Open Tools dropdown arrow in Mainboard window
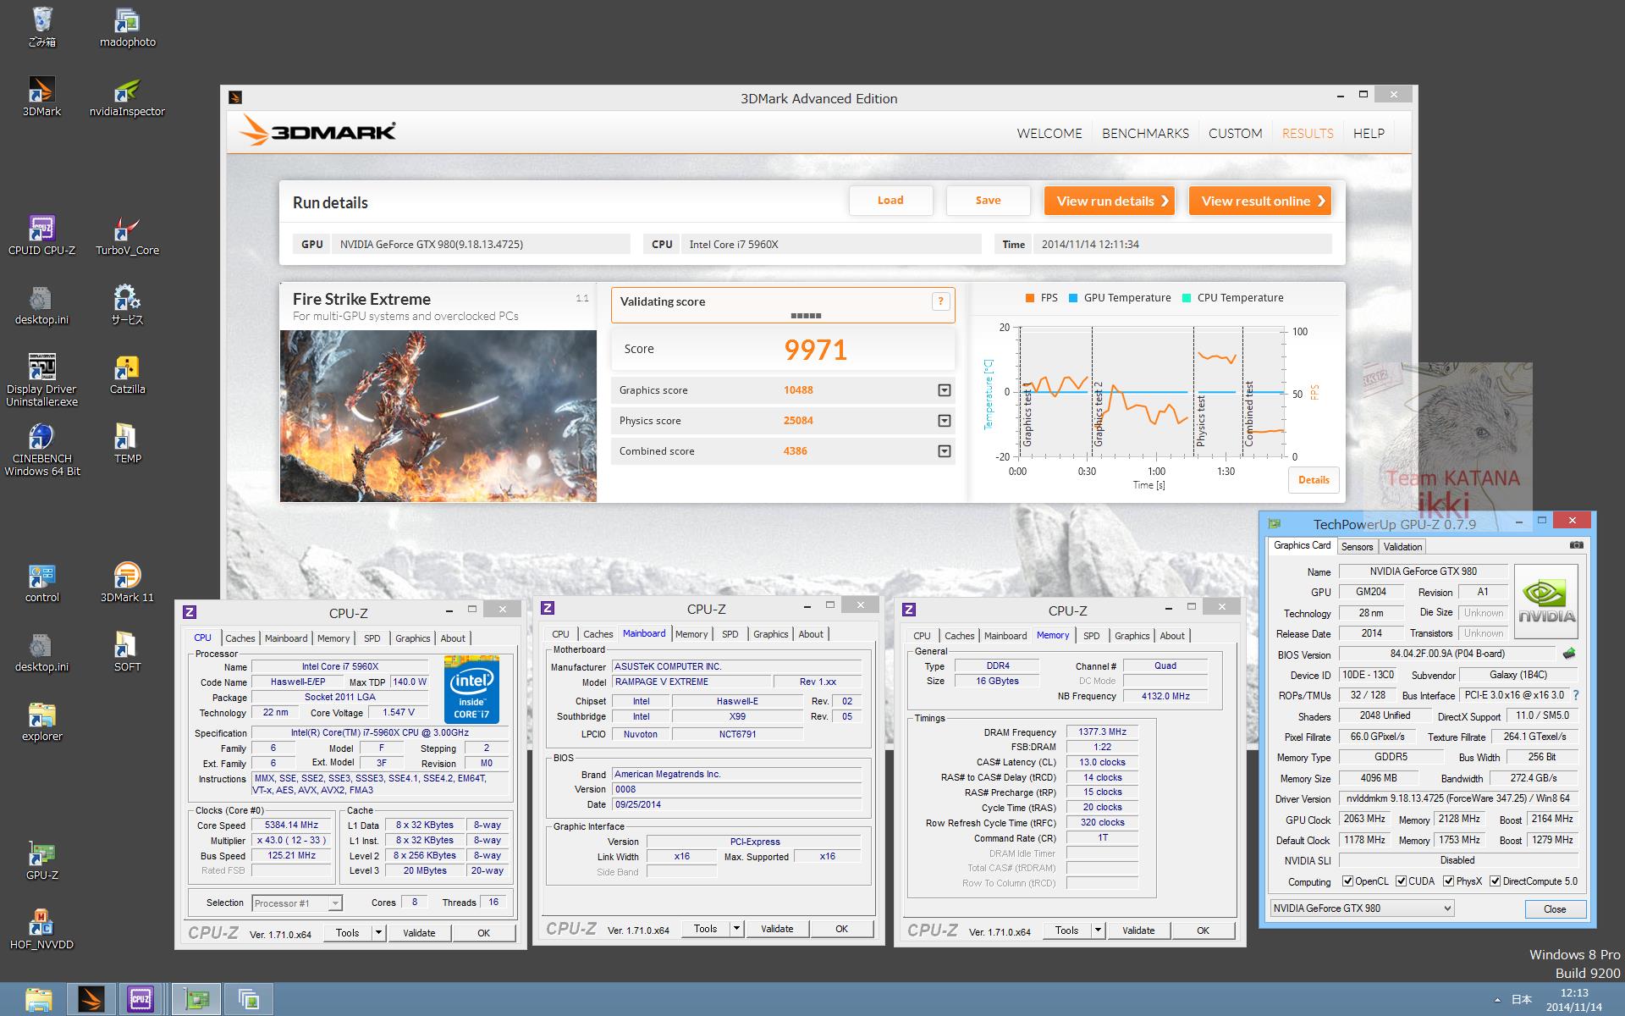 [x=736, y=929]
